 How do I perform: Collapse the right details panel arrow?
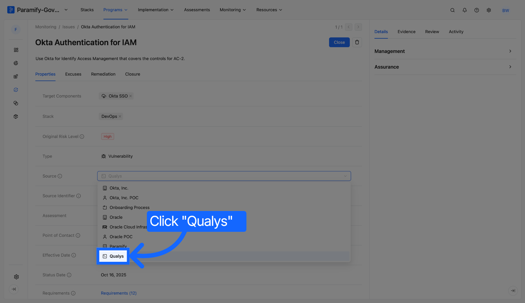[513, 291]
